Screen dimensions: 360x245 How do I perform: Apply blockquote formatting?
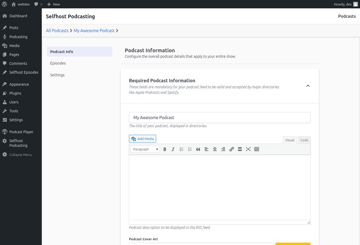[x=198, y=149]
